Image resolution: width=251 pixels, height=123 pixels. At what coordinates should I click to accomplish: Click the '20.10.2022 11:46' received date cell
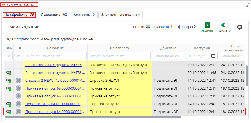[202, 73]
